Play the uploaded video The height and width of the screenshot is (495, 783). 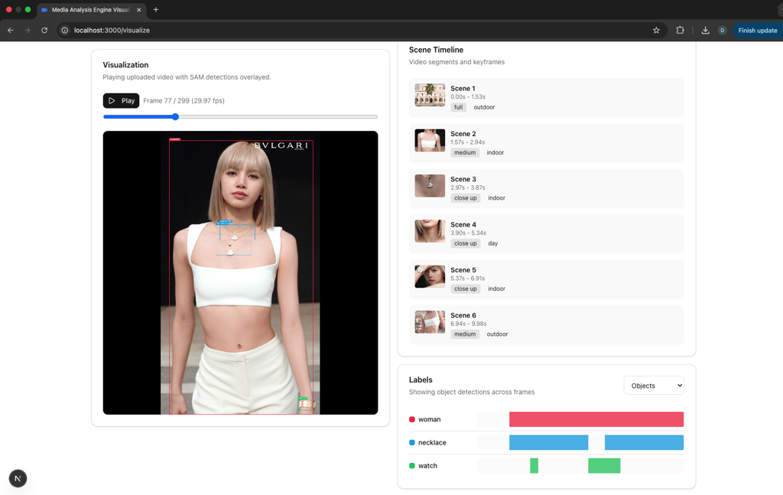[x=121, y=101]
